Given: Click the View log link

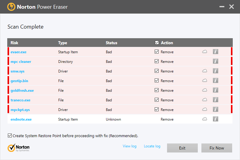Looking at the screenshot, I should [129, 146].
